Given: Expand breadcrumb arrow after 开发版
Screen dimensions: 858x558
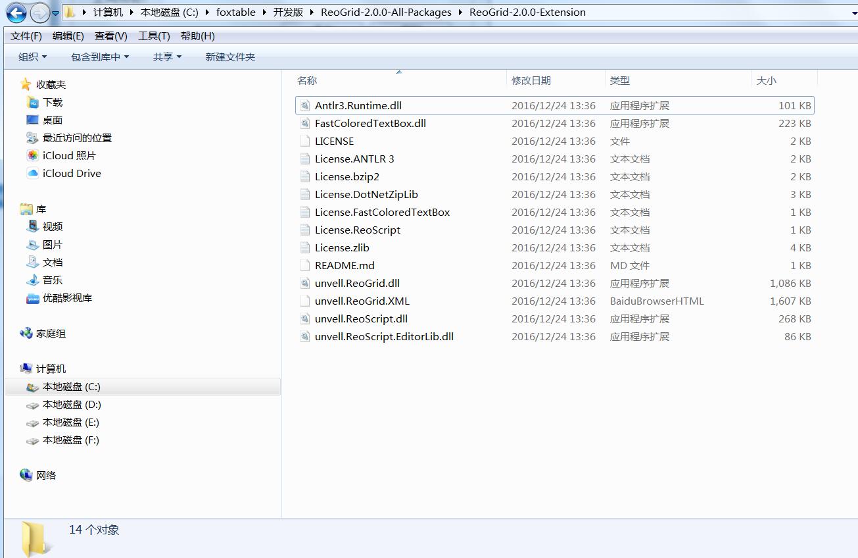Looking at the screenshot, I should [312, 13].
